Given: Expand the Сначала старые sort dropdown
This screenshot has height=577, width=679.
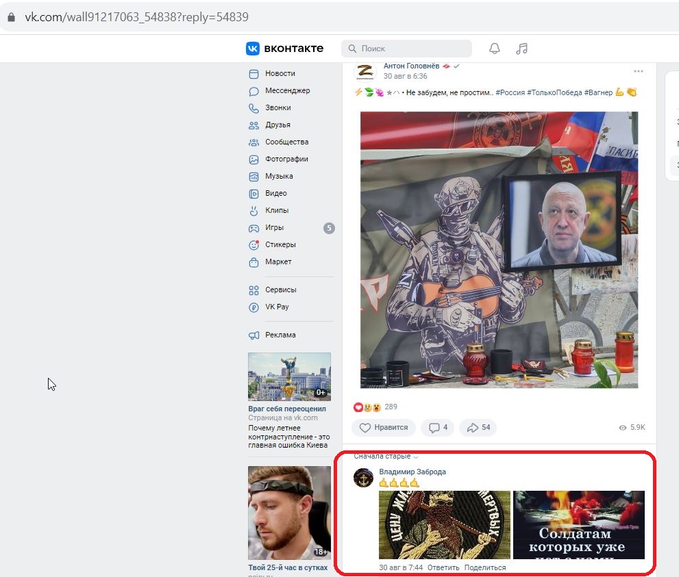Looking at the screenshot, I should (386, 457).
